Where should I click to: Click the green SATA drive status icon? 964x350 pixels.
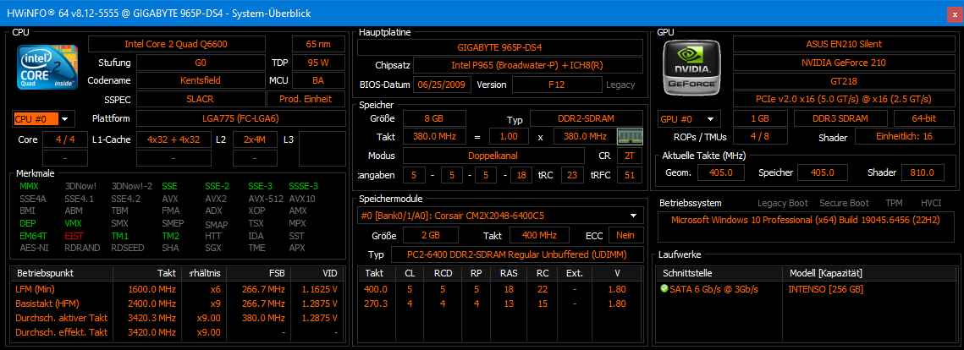point(664,287)
